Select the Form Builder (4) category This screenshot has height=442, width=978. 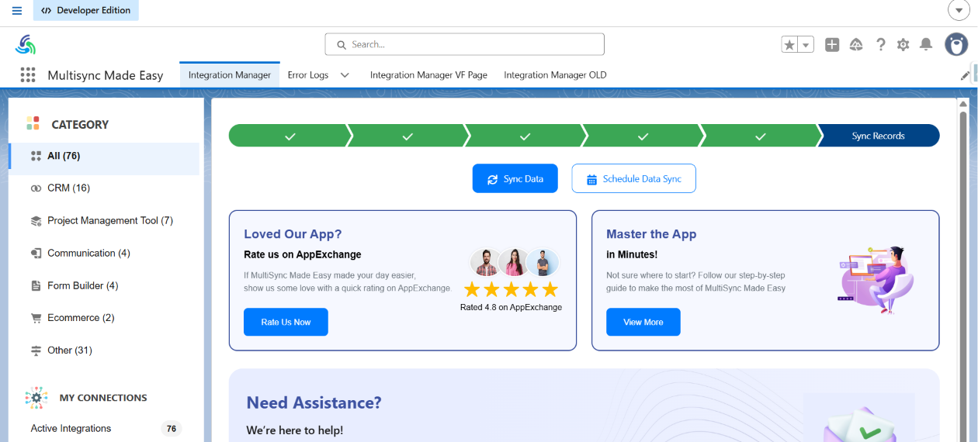104,286
